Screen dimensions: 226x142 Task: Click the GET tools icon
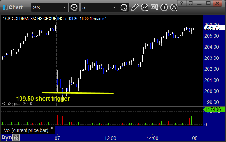coord(154,7)
